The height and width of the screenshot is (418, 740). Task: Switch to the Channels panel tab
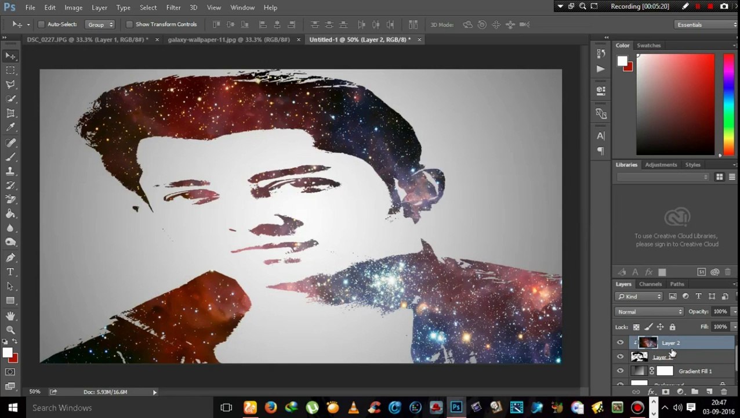(x=650, y=284)
